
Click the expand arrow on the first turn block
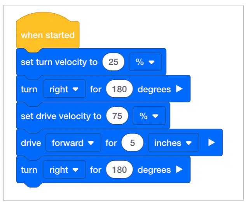click(x=179, y=89)
